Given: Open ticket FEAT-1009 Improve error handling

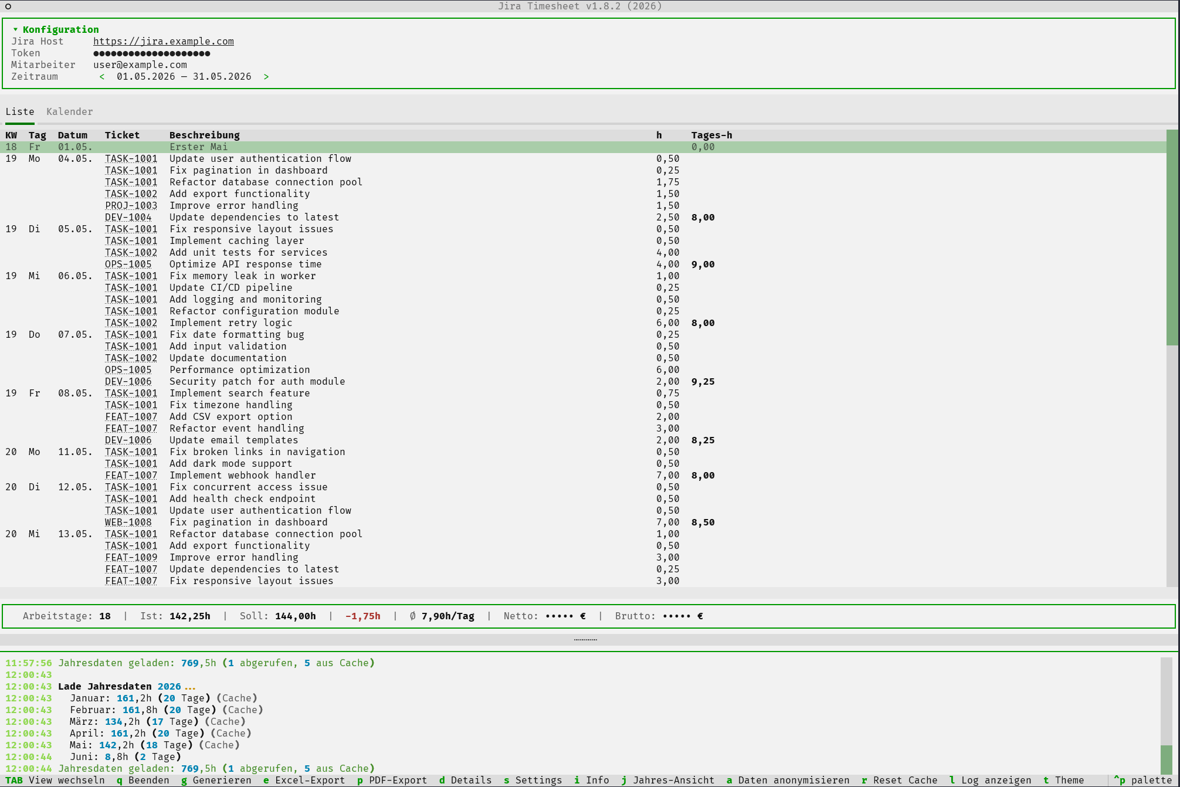Looking at the screenshot, I should click(x=131, y=558).
